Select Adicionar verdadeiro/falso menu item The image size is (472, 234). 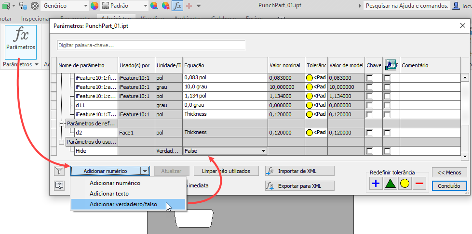(128, 205)
